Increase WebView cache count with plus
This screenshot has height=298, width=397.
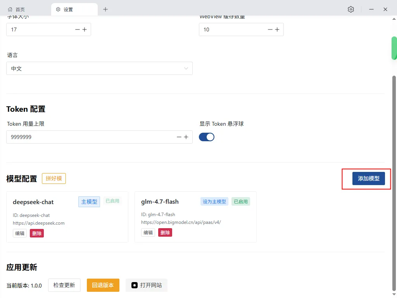click(277, 29)
